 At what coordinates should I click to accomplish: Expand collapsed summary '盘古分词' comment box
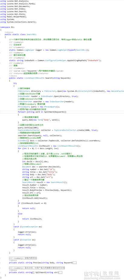pos(37,268)
